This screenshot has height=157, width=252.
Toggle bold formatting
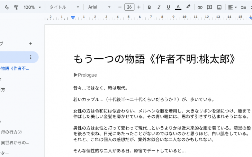click(149, 7)
